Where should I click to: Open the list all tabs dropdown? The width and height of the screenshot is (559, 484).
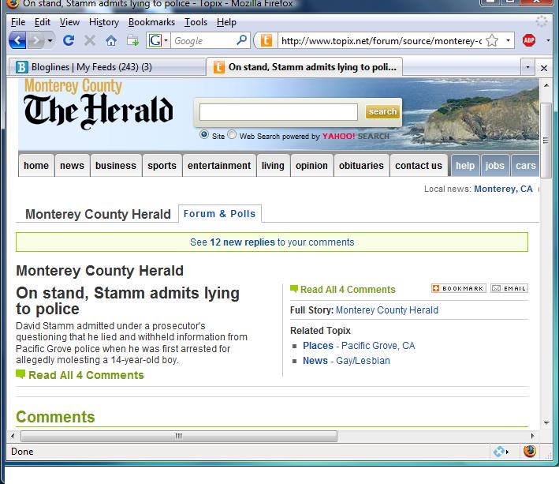tap(528, 68)
